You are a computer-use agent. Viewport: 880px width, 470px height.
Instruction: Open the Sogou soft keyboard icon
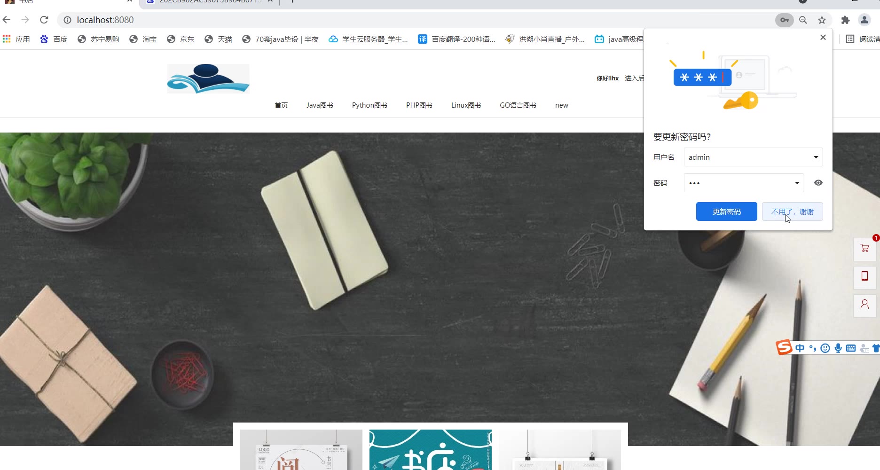(851, 348)
